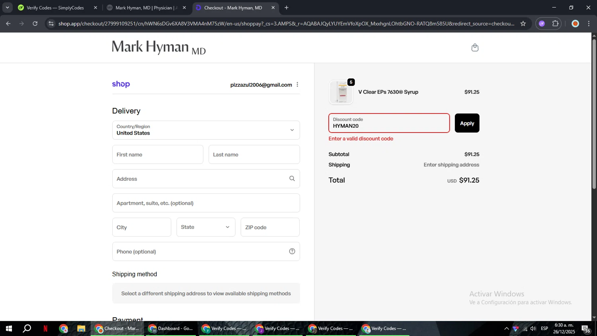Open account options three-dot menu next to email

click(x=297, y=84)
